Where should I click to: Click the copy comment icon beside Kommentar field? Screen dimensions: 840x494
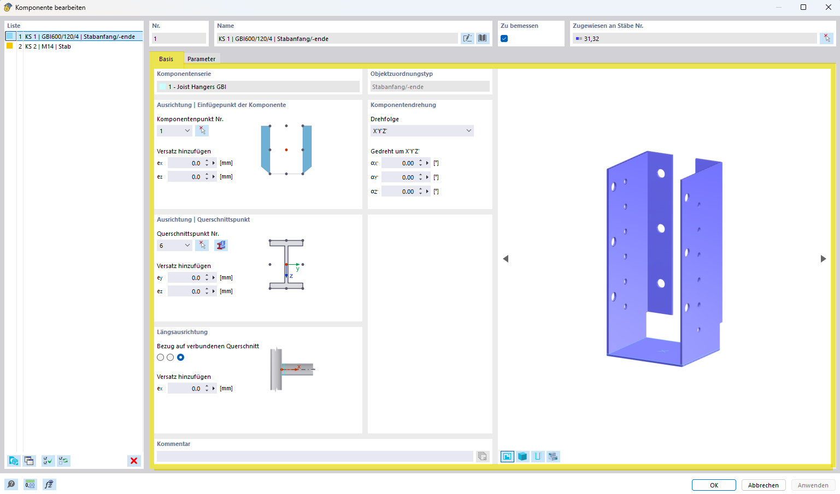coord(482,456)
